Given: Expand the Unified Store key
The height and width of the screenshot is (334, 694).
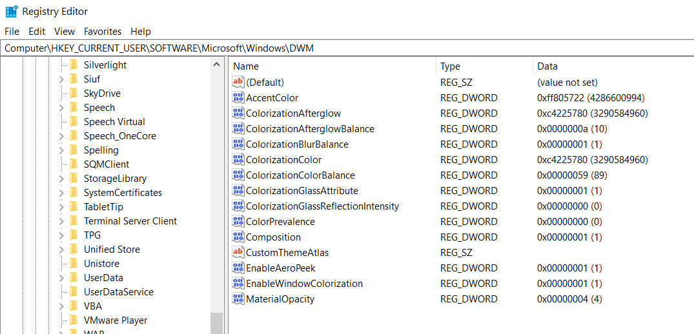Looking at the screenshot, I should [61, 250].
